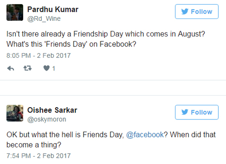Open Pardhu Kumar's profile picture

point(15,13)
